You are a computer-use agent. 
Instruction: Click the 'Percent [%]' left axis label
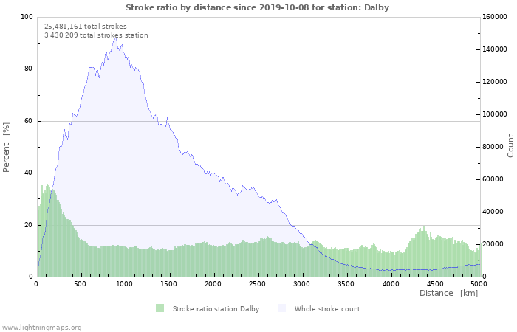(x=7, y=148)
